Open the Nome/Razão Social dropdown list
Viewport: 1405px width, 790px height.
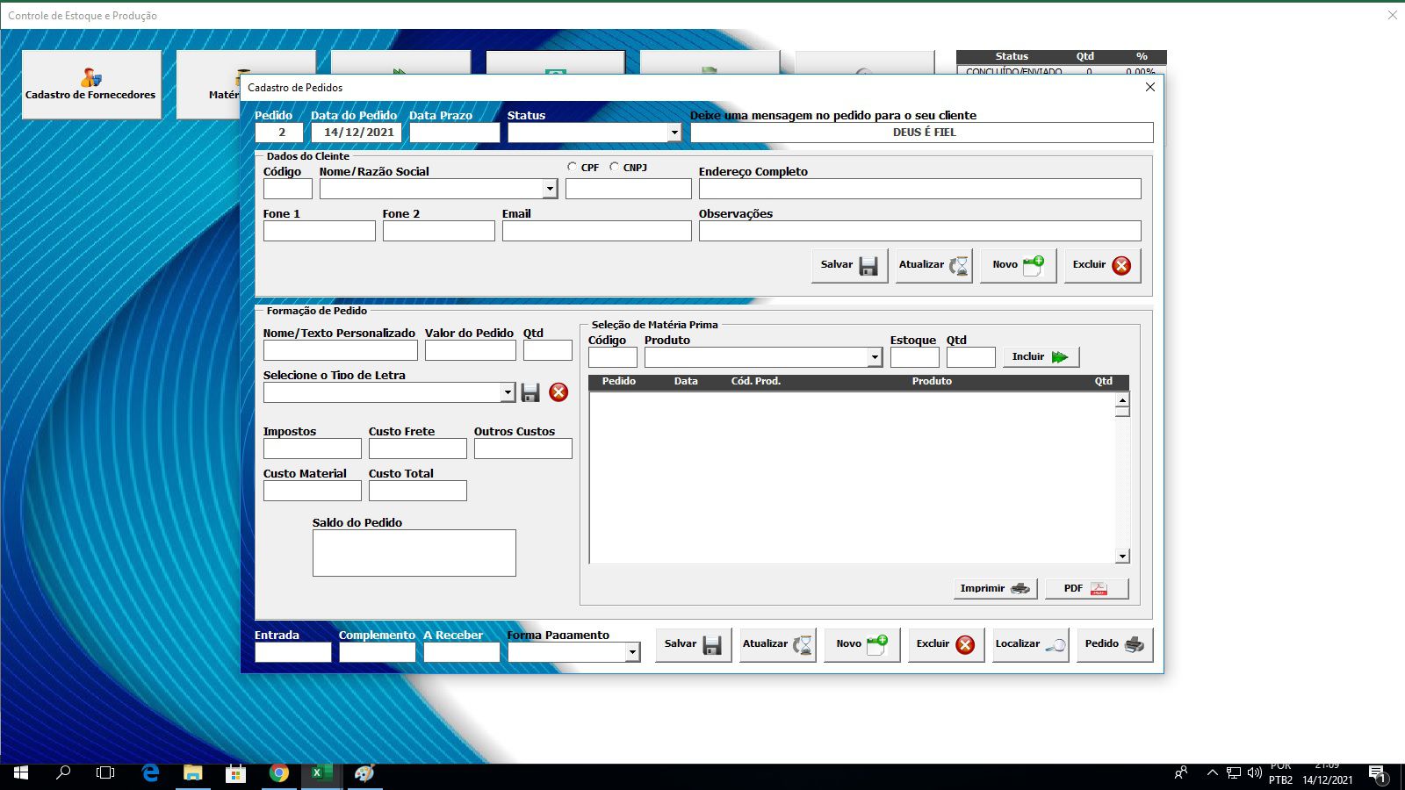tap(550, 189)
